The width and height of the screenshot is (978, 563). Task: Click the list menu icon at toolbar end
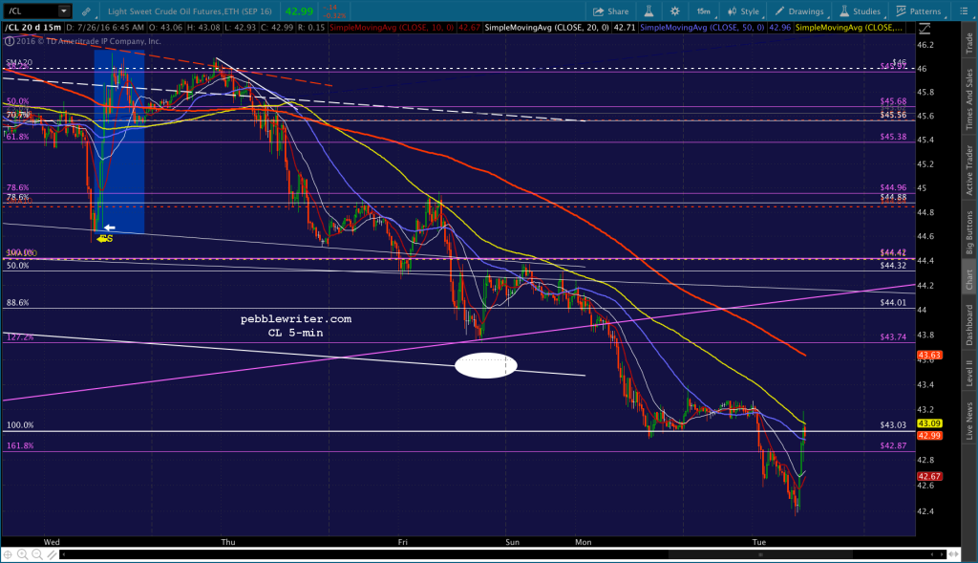[964, 11]
